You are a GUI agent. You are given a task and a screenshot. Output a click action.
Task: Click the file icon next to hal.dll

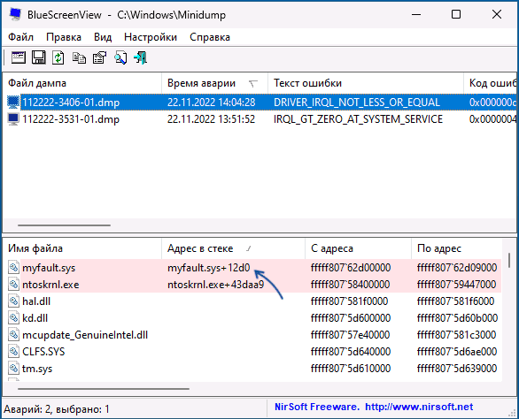point(13,301)
